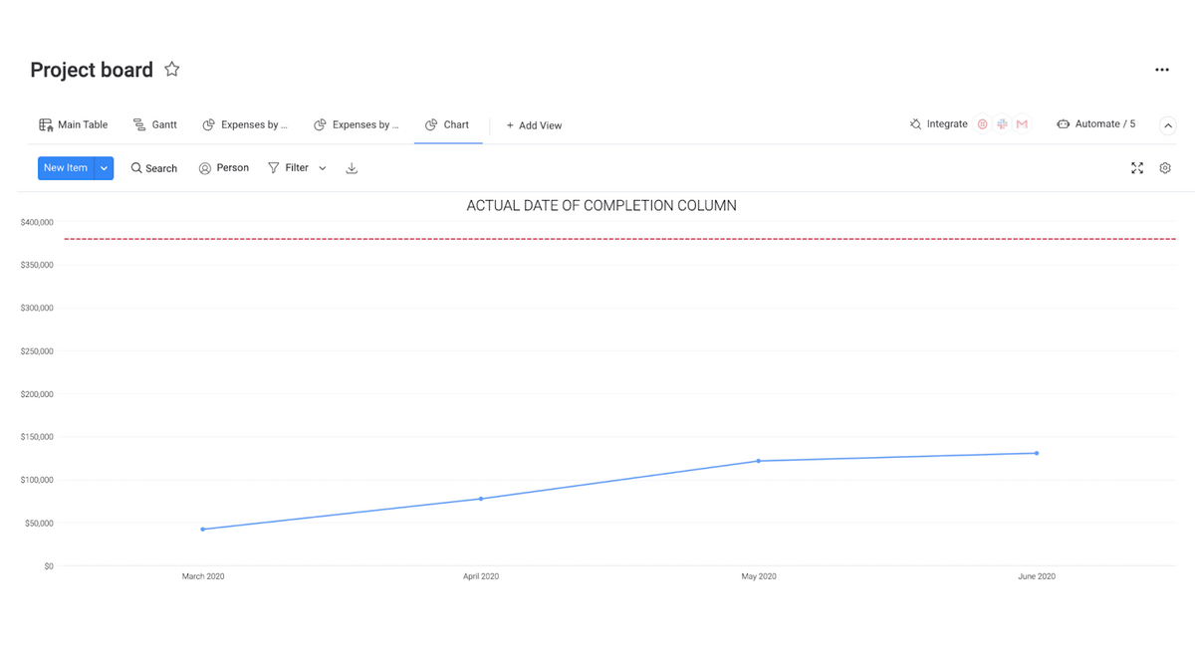Click the Slack integration icon

point(1002,124)
